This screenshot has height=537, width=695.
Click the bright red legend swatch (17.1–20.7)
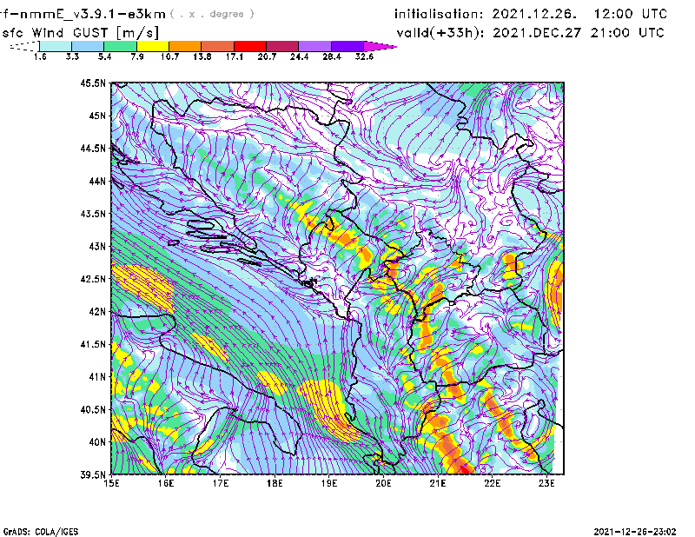250,46
